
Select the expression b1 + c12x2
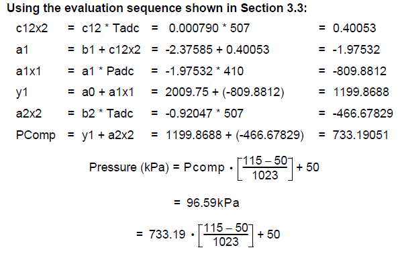coord(111,50)
